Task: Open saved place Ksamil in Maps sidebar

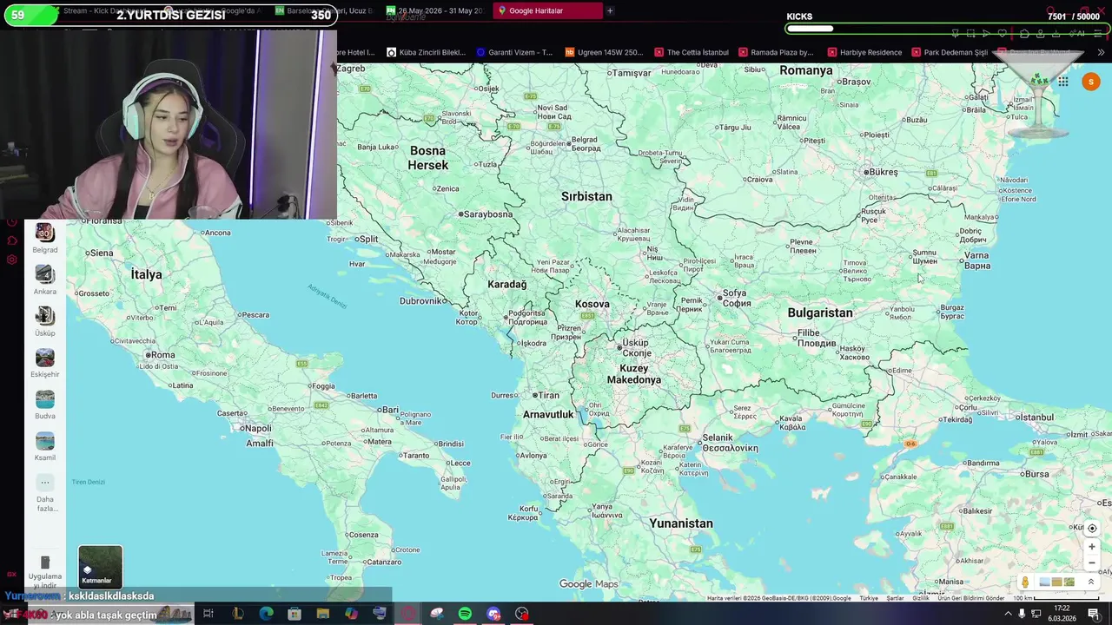Action: [45, 446]
